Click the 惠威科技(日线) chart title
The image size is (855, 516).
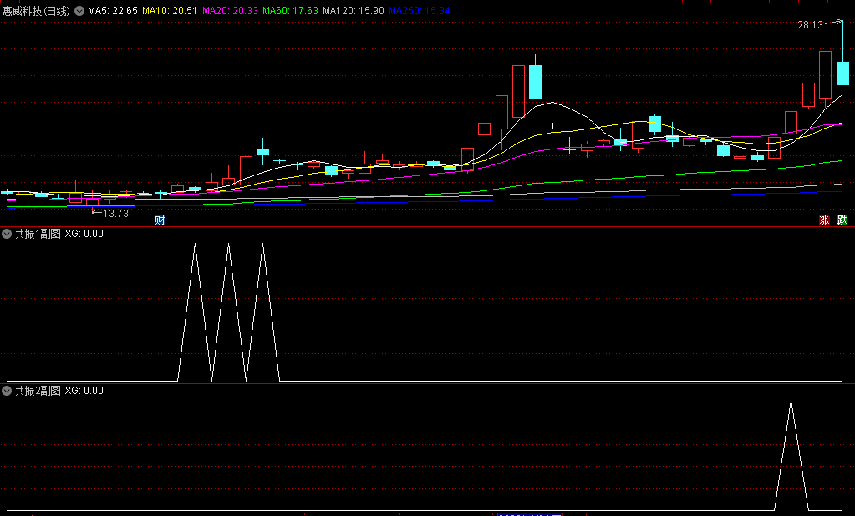tap(36, 11)
